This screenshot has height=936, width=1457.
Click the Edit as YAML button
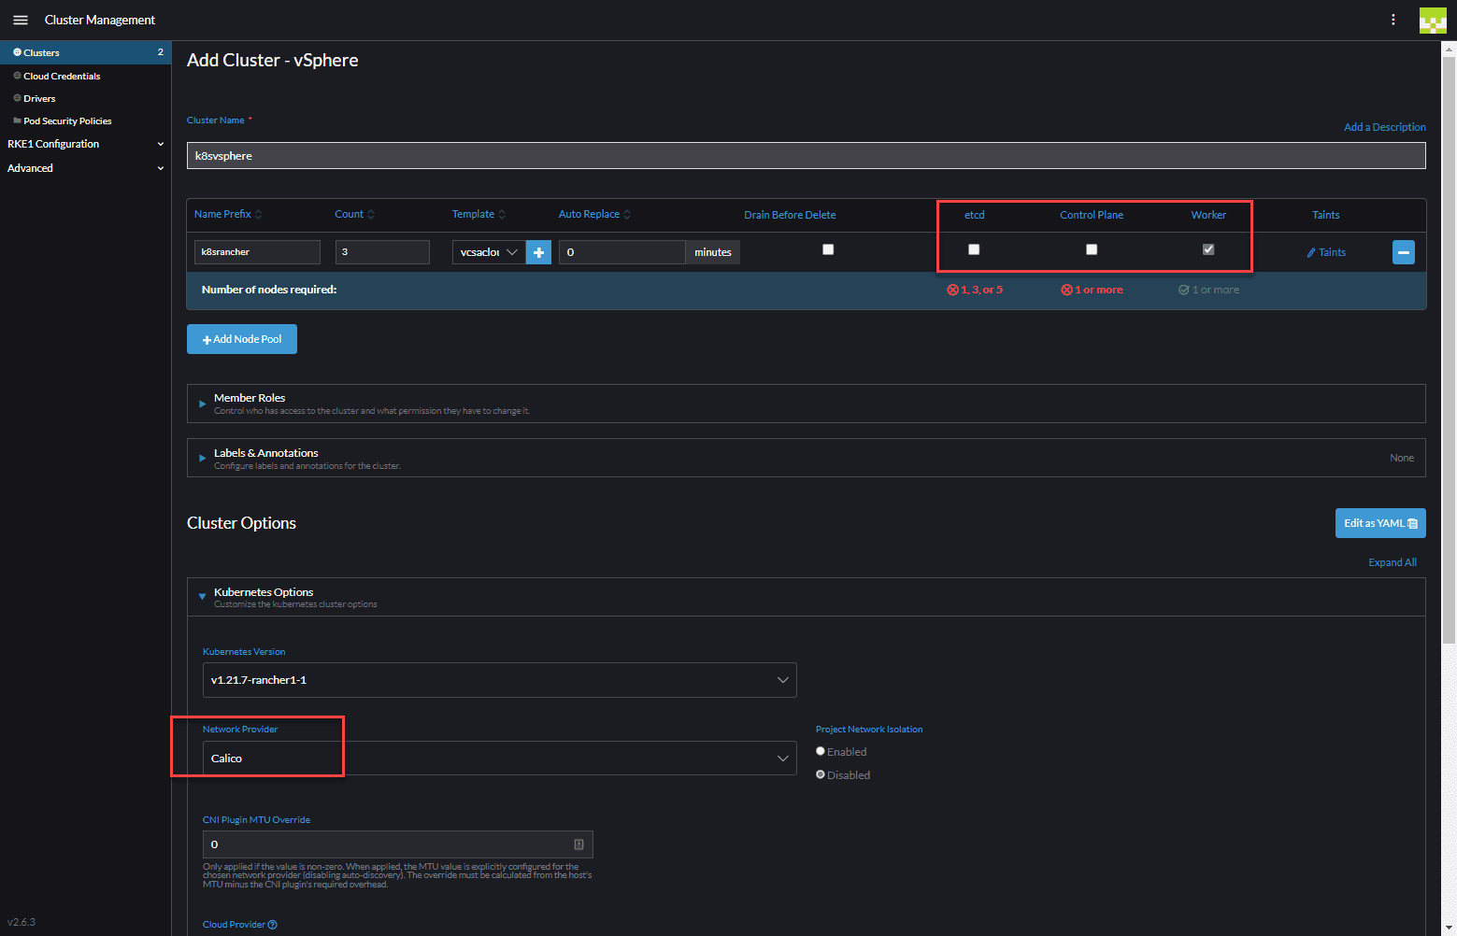coord(1380,523)
